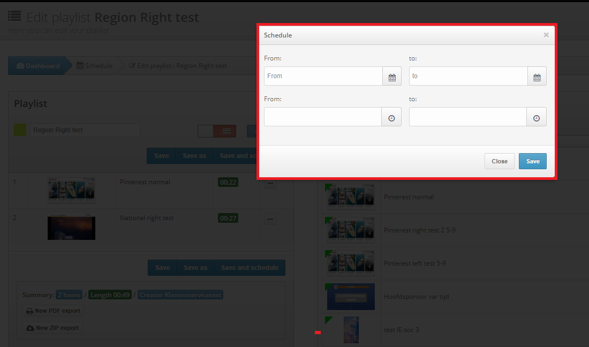Click Pinterest normal thumbnail in playlist
Viewport: 589px width, 347px height.
click(71, 191)
